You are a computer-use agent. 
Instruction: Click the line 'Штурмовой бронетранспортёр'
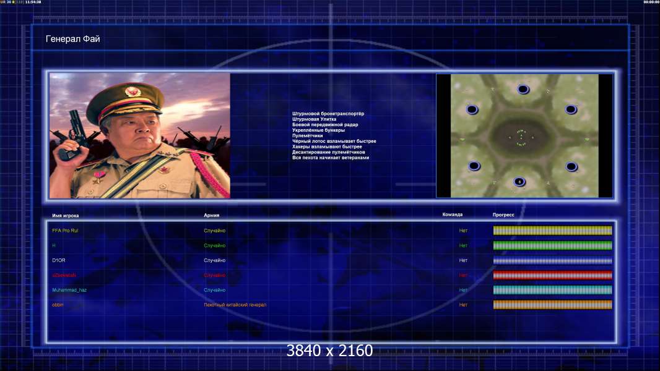328,113
